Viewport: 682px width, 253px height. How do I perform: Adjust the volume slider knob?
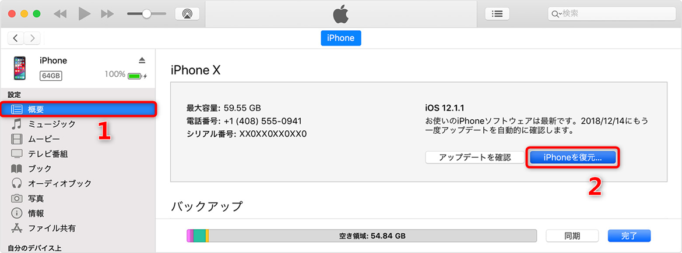[146, 14]
